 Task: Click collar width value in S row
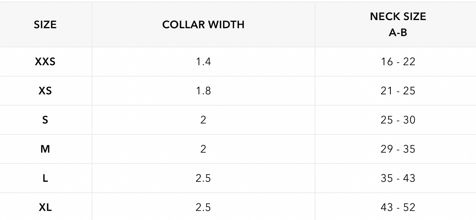tap(203, 120)
